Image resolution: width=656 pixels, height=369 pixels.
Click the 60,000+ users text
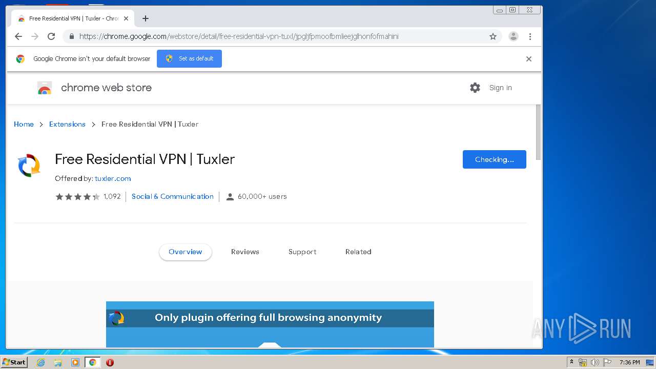(x=262, y=196)
